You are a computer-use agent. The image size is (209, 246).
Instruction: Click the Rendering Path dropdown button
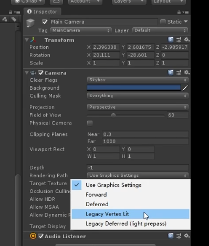[138, 175]
